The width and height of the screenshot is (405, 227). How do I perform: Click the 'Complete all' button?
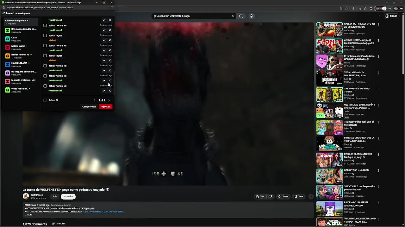click(89, 107)
